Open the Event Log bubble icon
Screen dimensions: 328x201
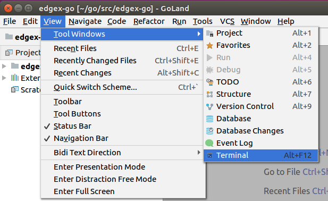tap(209, 143)
